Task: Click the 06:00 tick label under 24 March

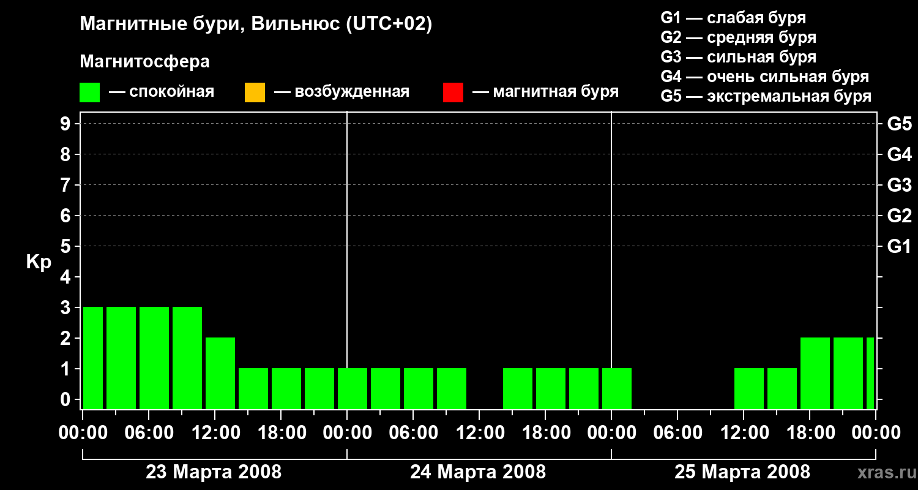Action: point(413,432)
